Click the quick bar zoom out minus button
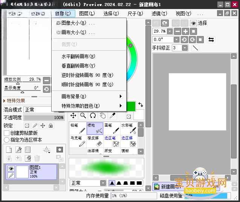Screen dimensions: 240x202 point(177,32)
